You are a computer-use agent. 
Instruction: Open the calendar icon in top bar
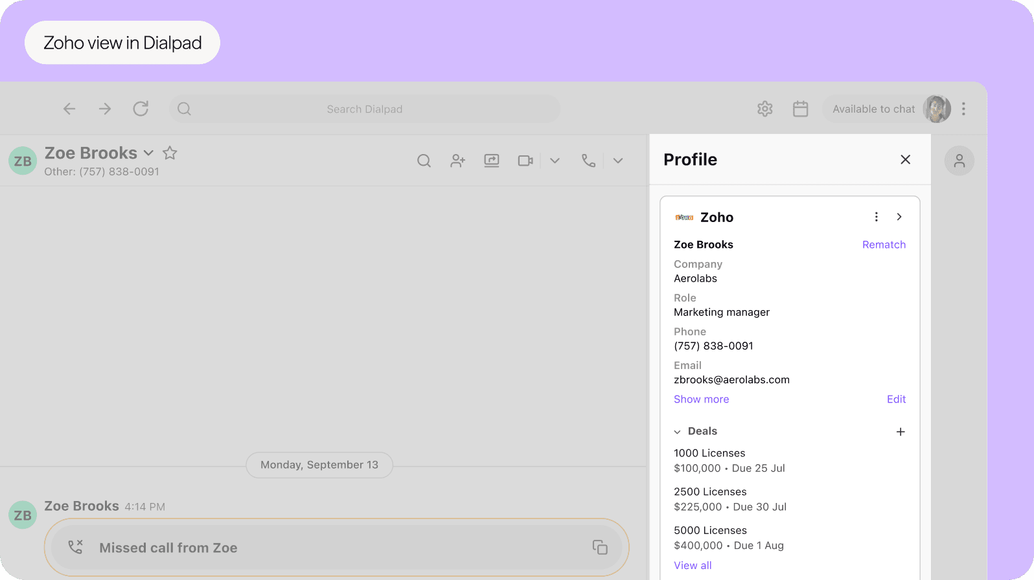pos(801,109)
